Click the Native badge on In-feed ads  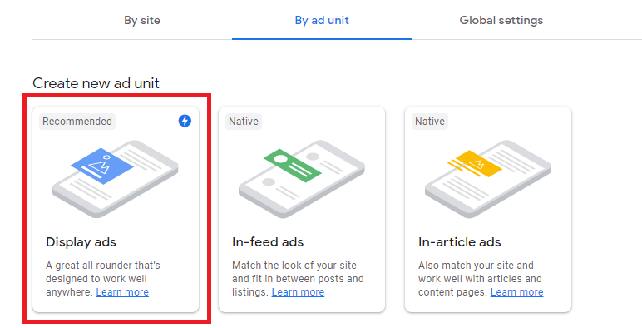point(244,122)
